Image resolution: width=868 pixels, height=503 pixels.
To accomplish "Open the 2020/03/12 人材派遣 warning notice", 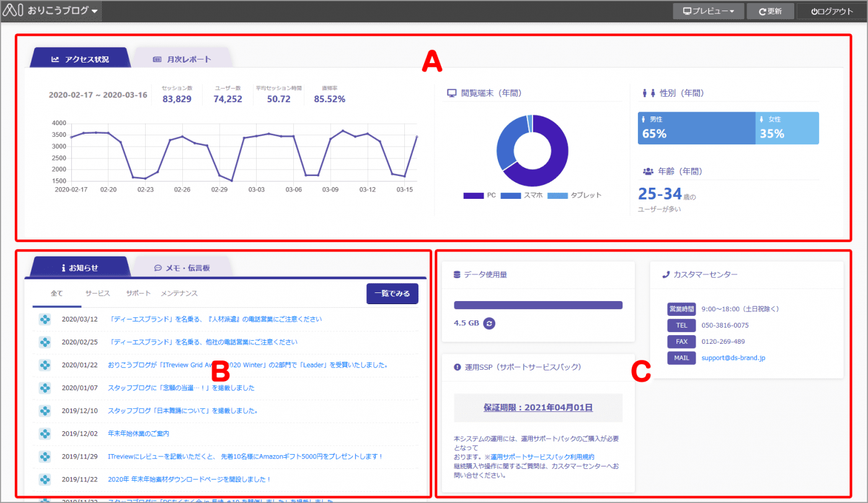I will pyautogui.click(x=215, y=319).
